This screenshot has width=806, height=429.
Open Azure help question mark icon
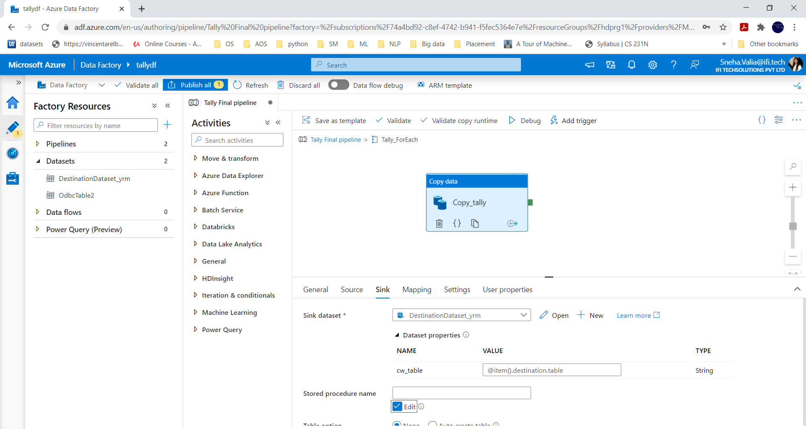coord(673,65)
